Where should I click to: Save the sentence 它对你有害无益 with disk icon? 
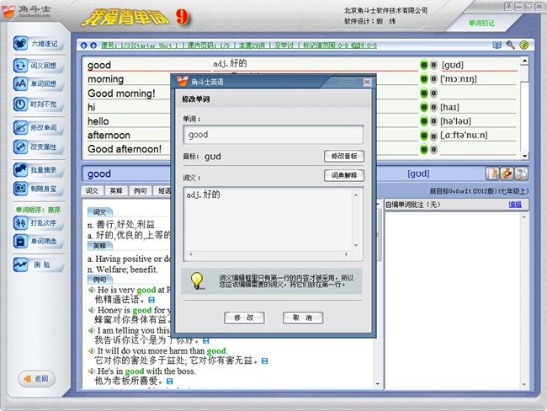pyautogui.click(x=265, y=360)
